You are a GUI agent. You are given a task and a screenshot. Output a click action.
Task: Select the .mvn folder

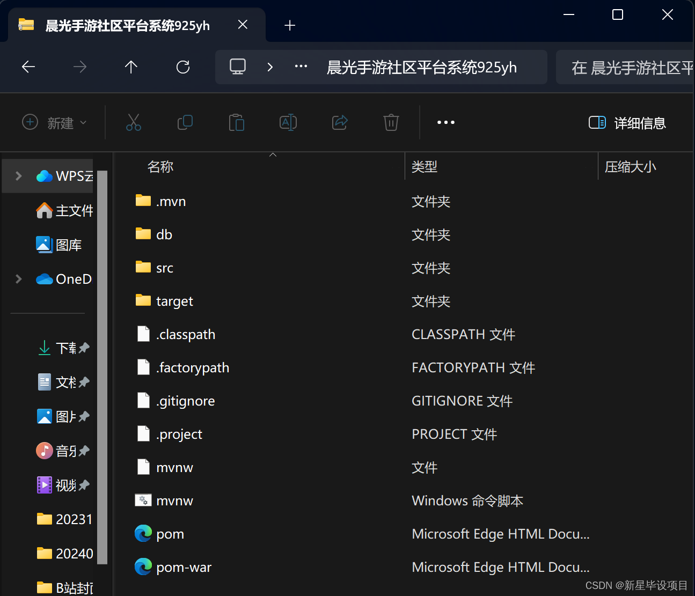pyautogui.click(x=160, y=201)
